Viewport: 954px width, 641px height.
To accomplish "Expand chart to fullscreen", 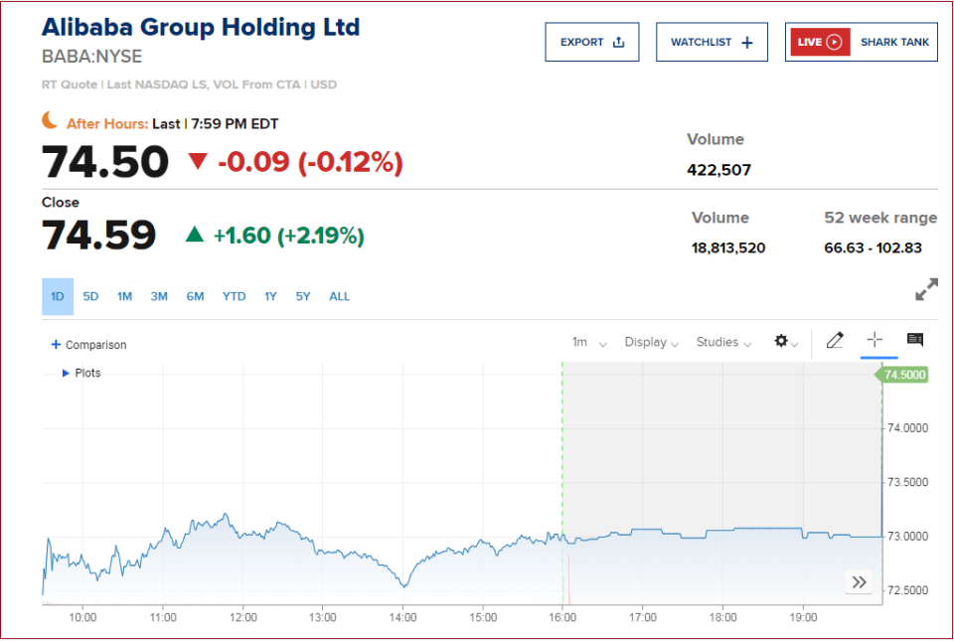I will click(926, 290).
